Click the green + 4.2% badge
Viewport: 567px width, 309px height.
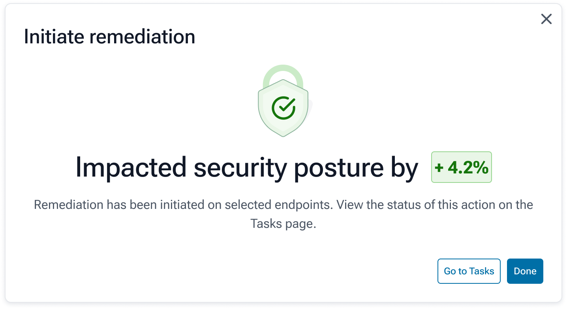[x=461, y=167]
